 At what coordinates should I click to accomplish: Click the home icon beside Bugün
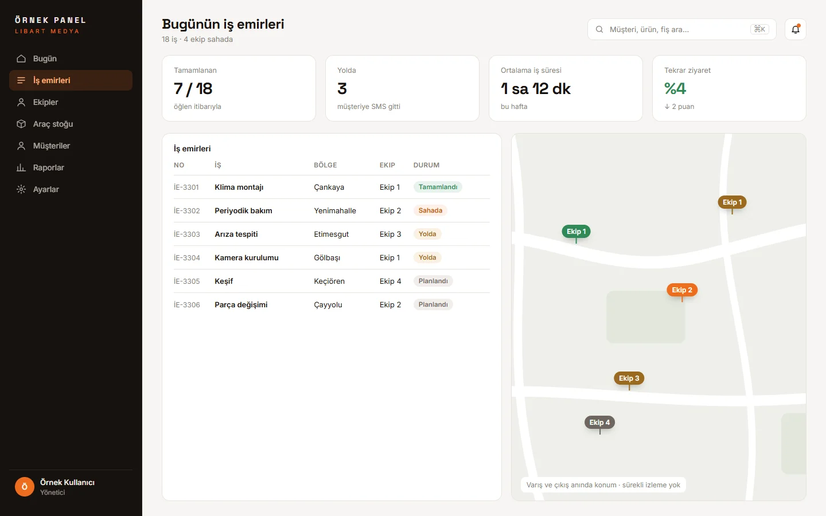pyautogui.click(x=21, y=58)
